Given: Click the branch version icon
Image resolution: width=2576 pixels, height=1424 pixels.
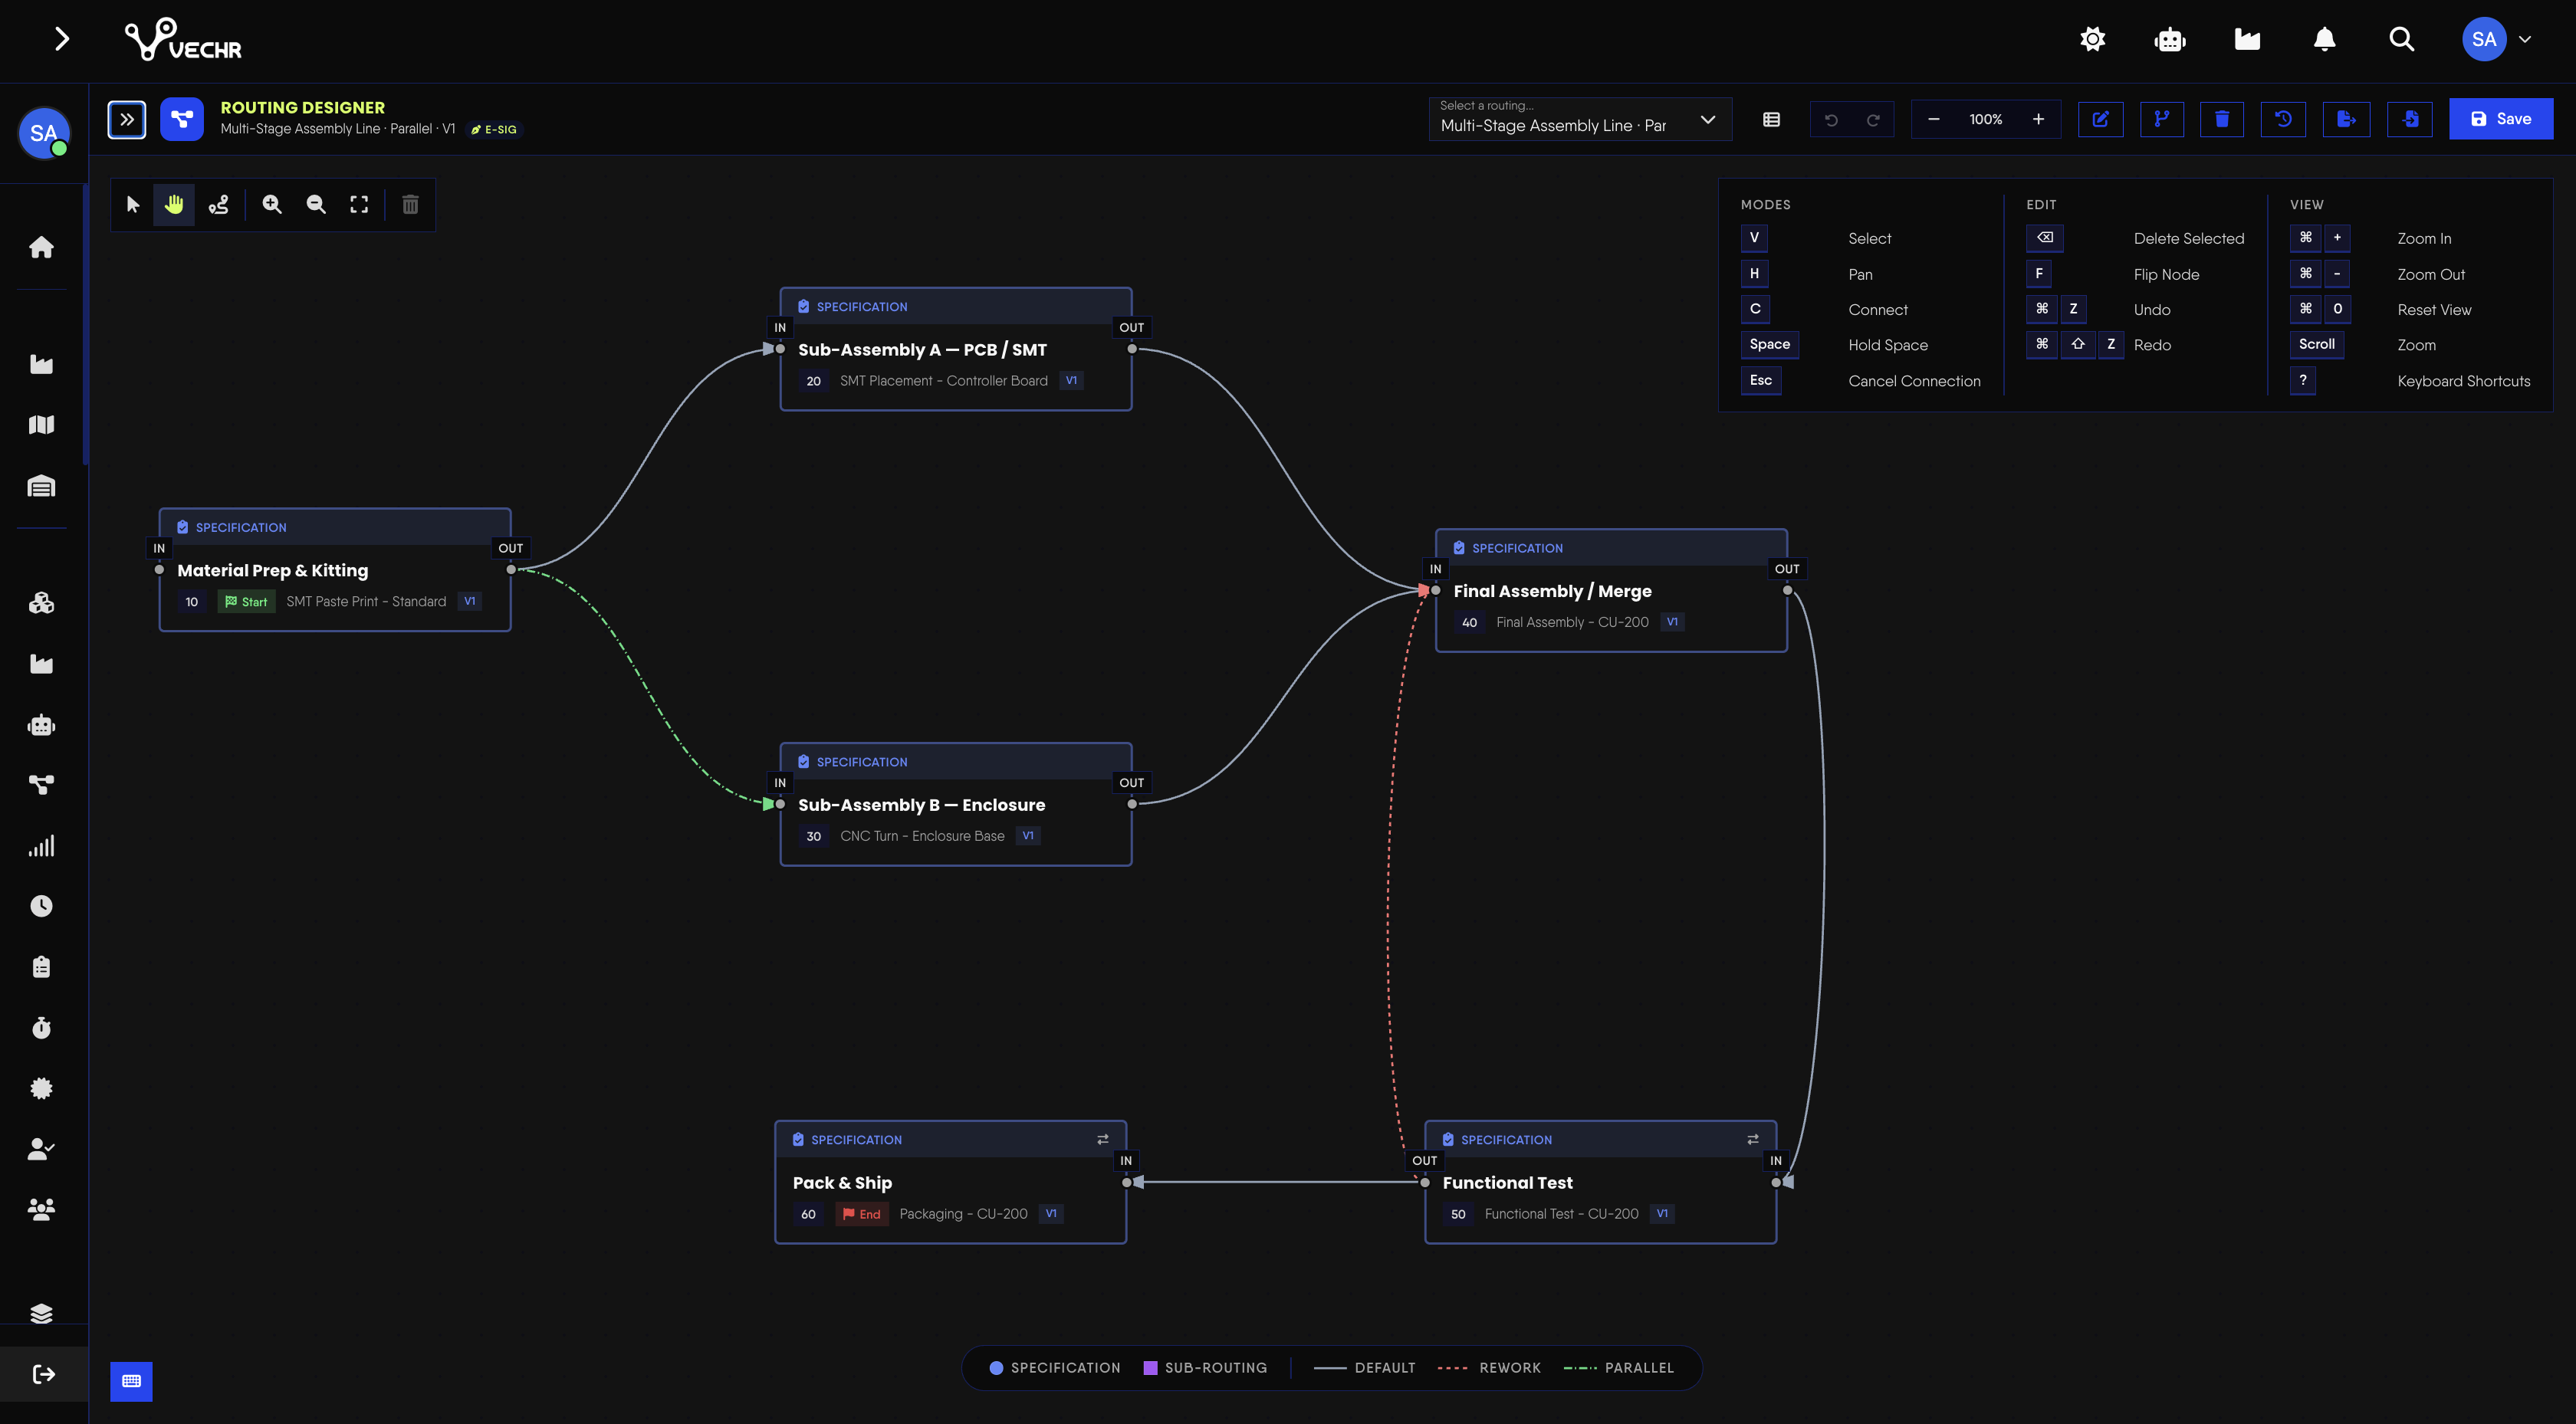Looking at the screenshot, I should tap(2162, 119).
